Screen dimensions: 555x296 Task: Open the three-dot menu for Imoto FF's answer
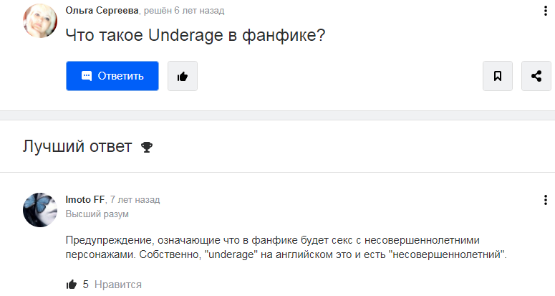coord(545,200)
